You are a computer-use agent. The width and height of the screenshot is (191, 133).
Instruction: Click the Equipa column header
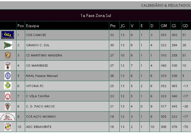click(32, 26)
